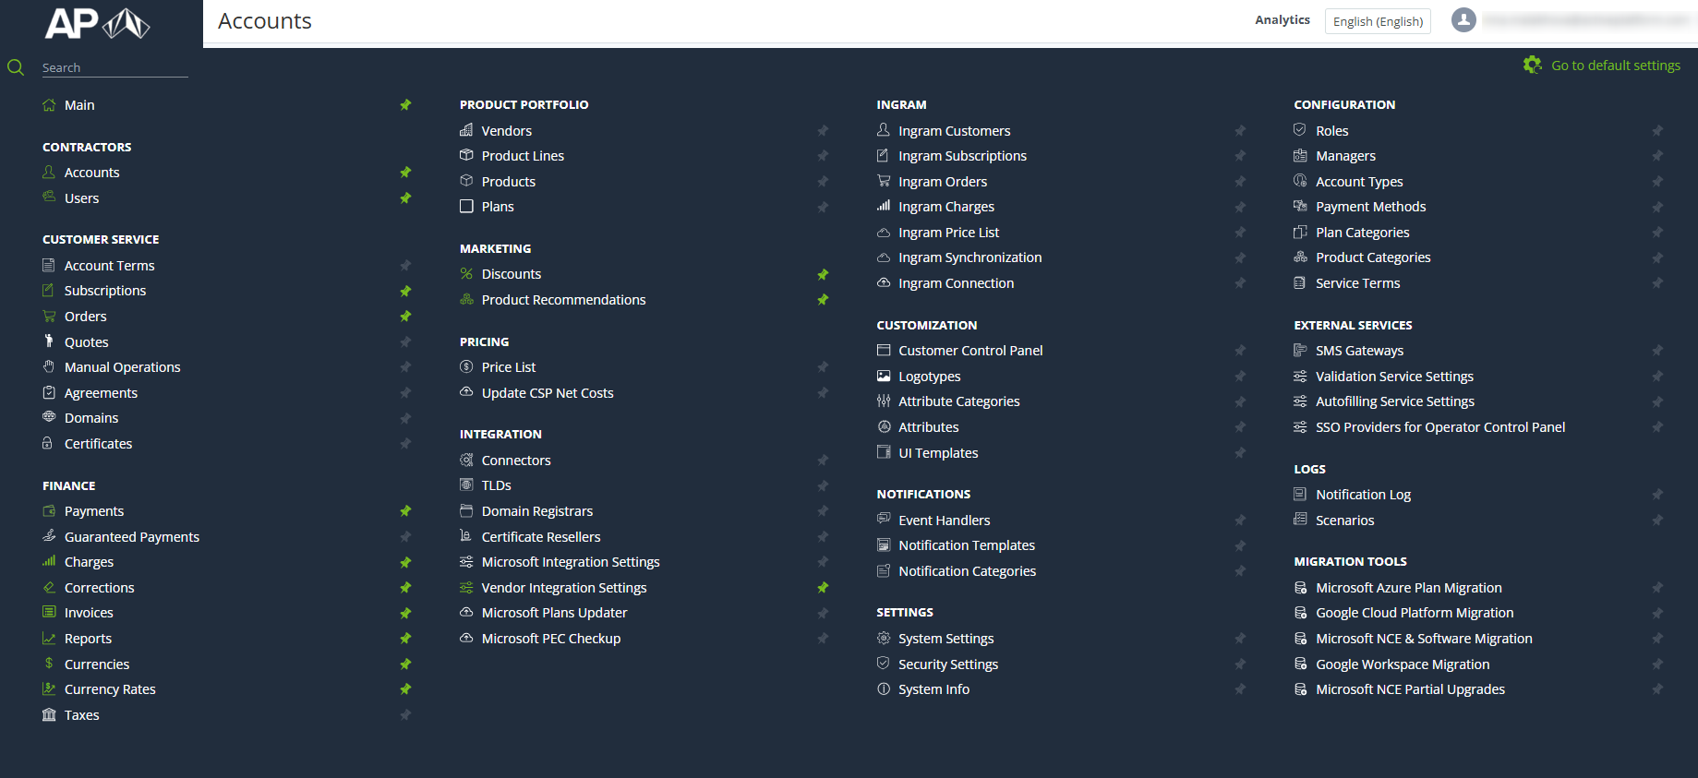Open Notification Templates

[x=967, y=545]
